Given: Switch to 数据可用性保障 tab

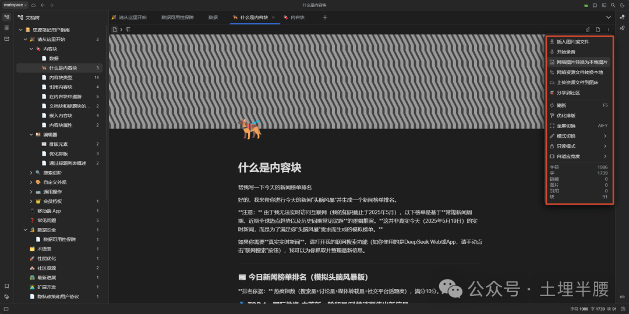Looking at the screenshot, I should coord(177,17).
